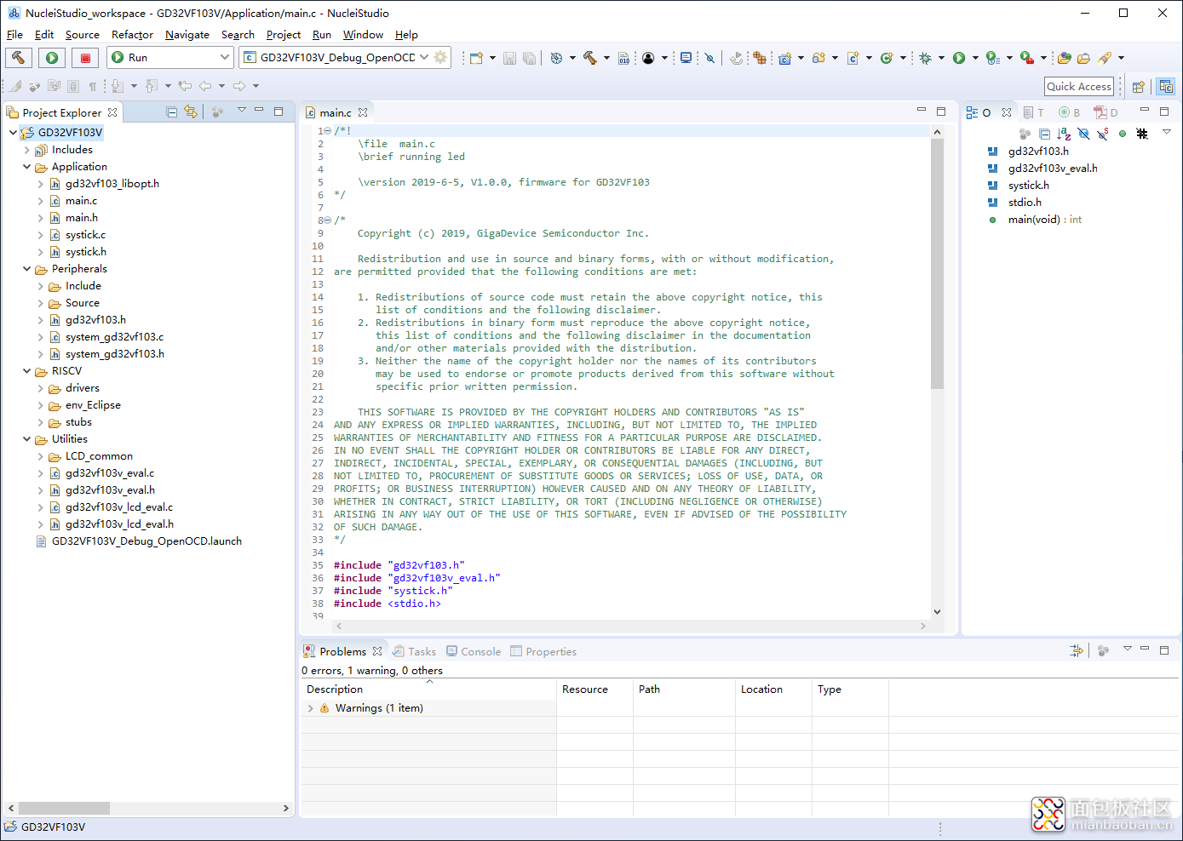Close the main.c editor tab
Viewport: 1183px width, 841px height.
coord(363,112)
